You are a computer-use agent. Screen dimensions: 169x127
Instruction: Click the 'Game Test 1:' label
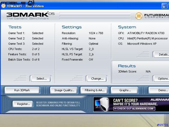pos(17,33)
